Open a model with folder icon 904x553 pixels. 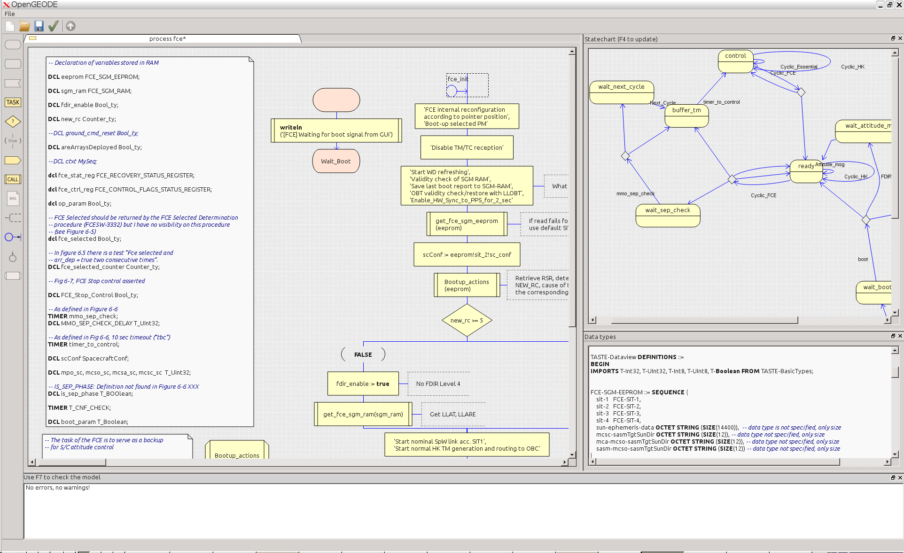(24, 26)
